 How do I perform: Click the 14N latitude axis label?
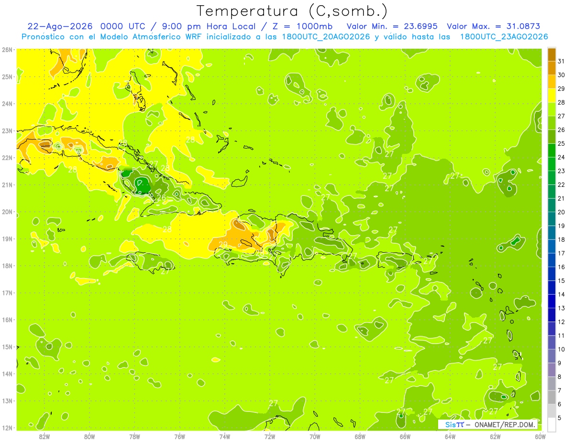7,374
